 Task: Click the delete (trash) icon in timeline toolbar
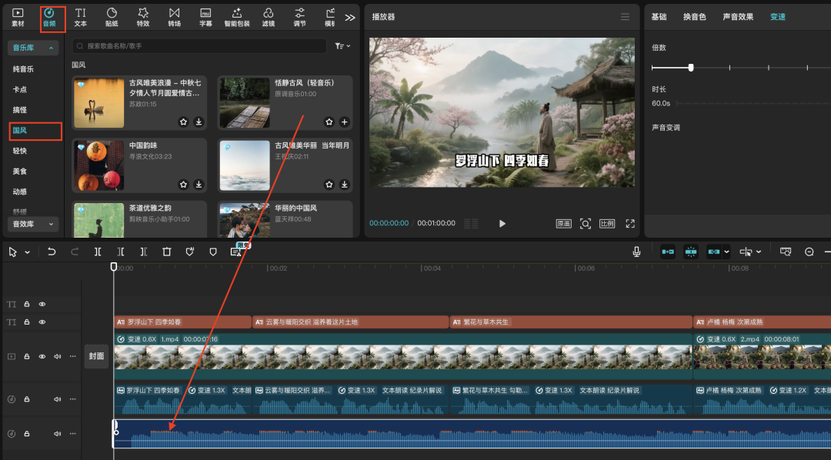tap(167, 252)
